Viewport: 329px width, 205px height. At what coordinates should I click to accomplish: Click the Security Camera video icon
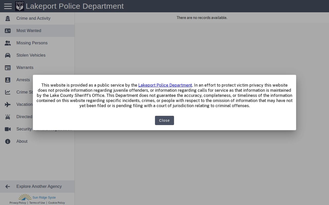tap(8, 129)
